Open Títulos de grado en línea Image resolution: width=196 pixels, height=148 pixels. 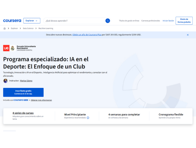[x=129, y=21]
